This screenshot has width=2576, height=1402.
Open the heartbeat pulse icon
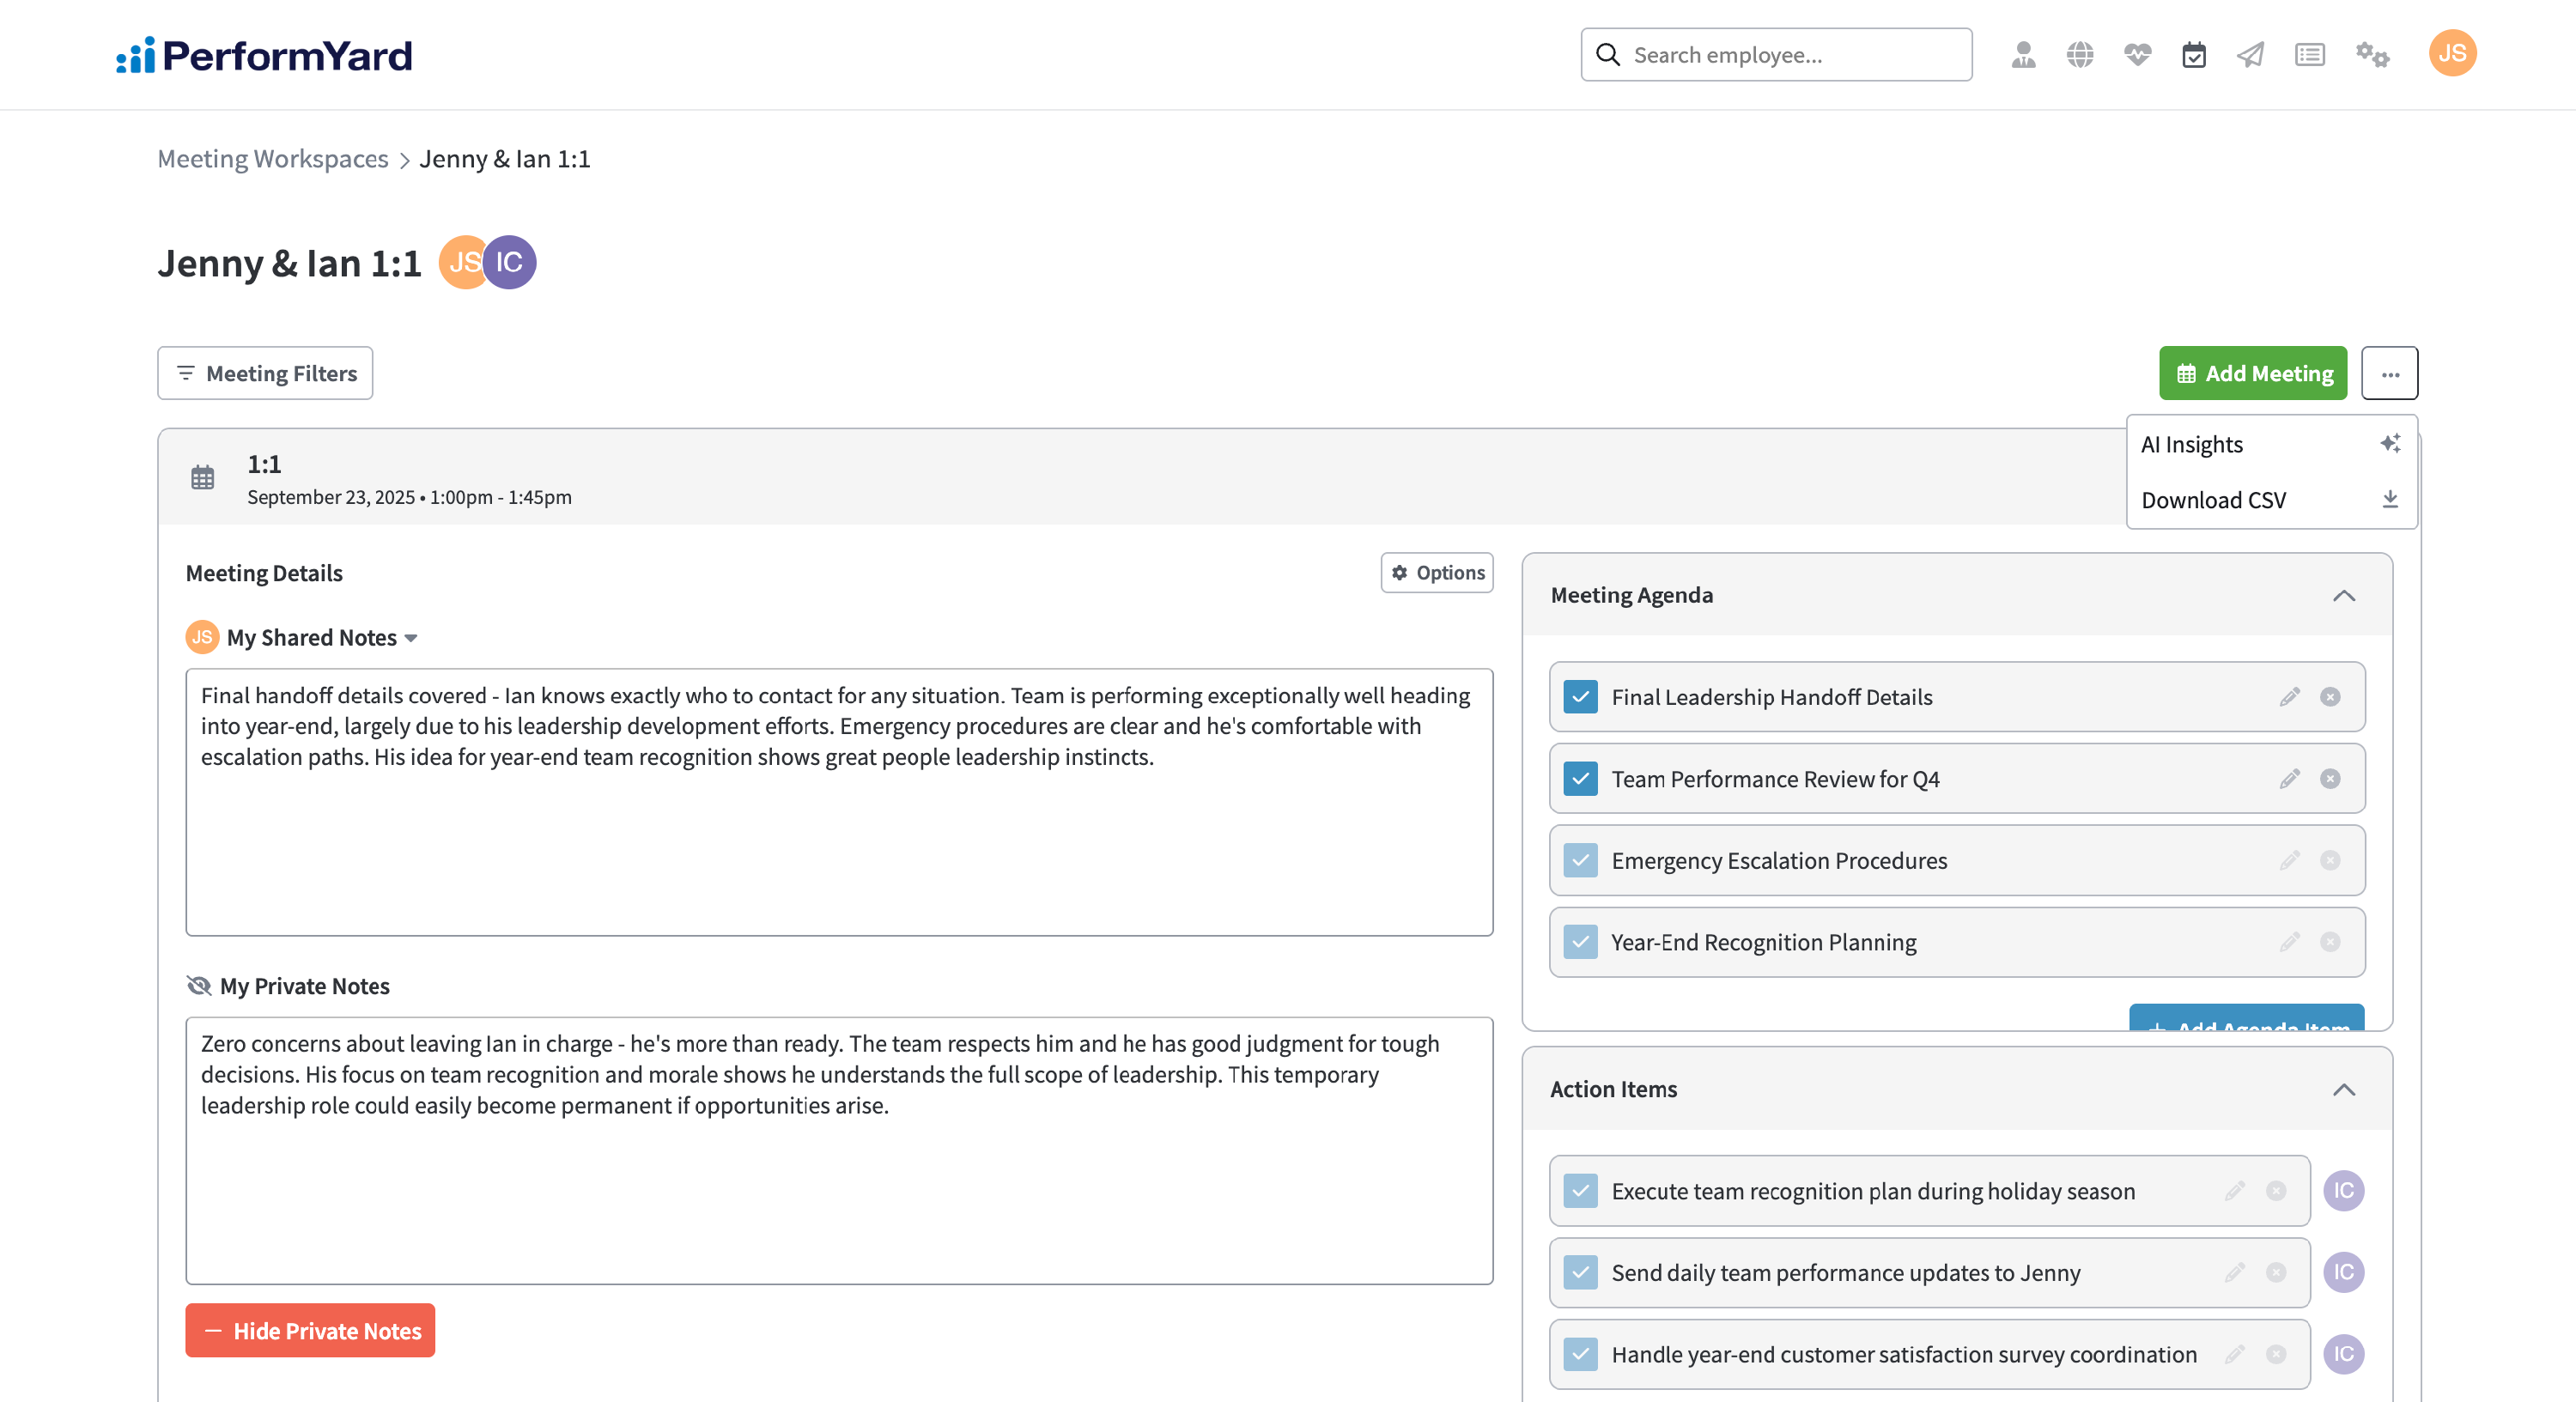[2137, 54]
